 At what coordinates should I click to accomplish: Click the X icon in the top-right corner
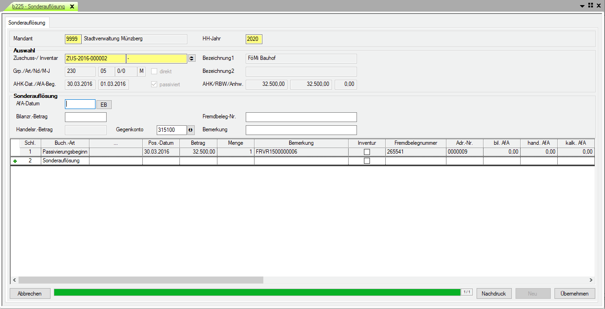(x=599, y=6)
